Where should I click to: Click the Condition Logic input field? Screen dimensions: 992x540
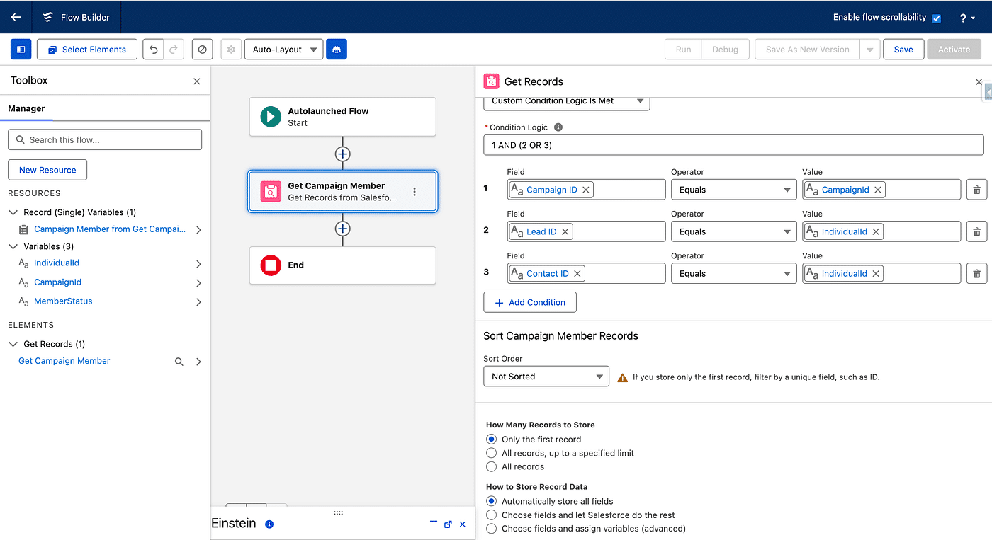coord(733,145)
